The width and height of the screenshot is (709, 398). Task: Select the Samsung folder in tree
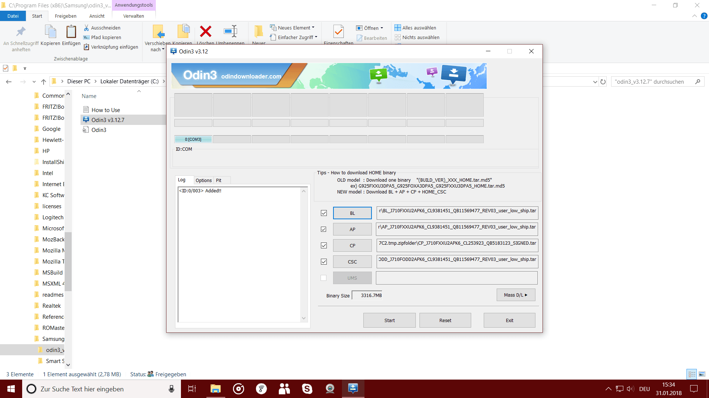pos(53,339)
